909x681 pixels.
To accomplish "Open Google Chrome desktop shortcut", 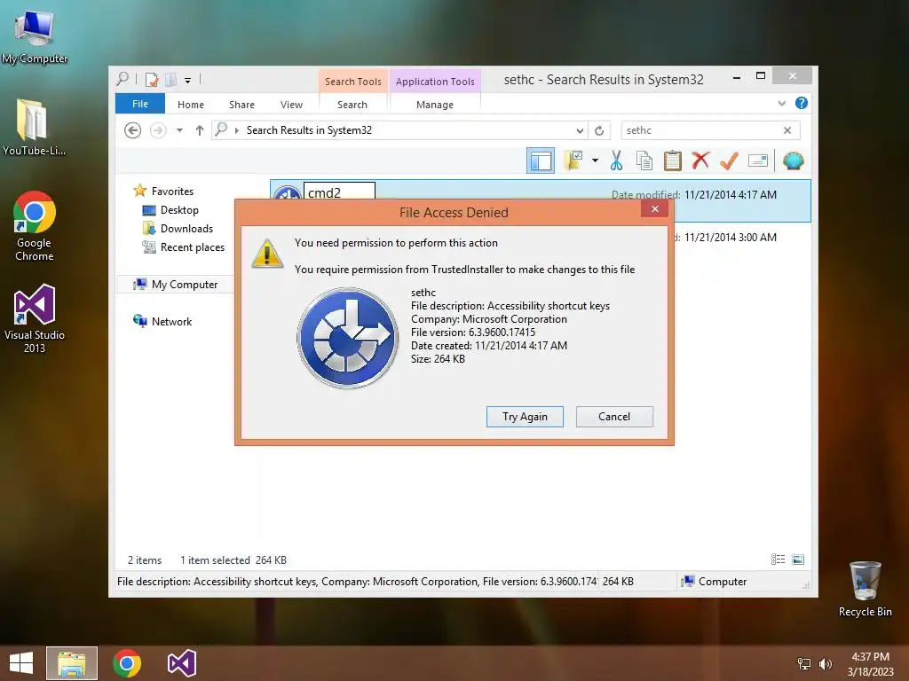I will pos(35,226).
